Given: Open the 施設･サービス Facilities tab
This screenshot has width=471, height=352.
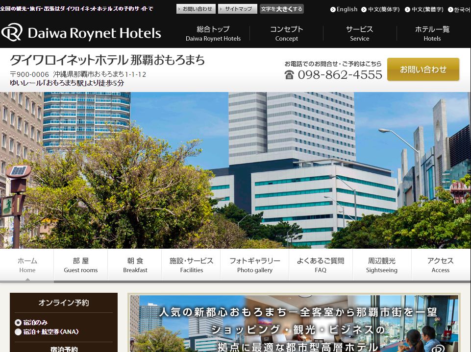Looking at the screenshot, I should coord(191,265).
